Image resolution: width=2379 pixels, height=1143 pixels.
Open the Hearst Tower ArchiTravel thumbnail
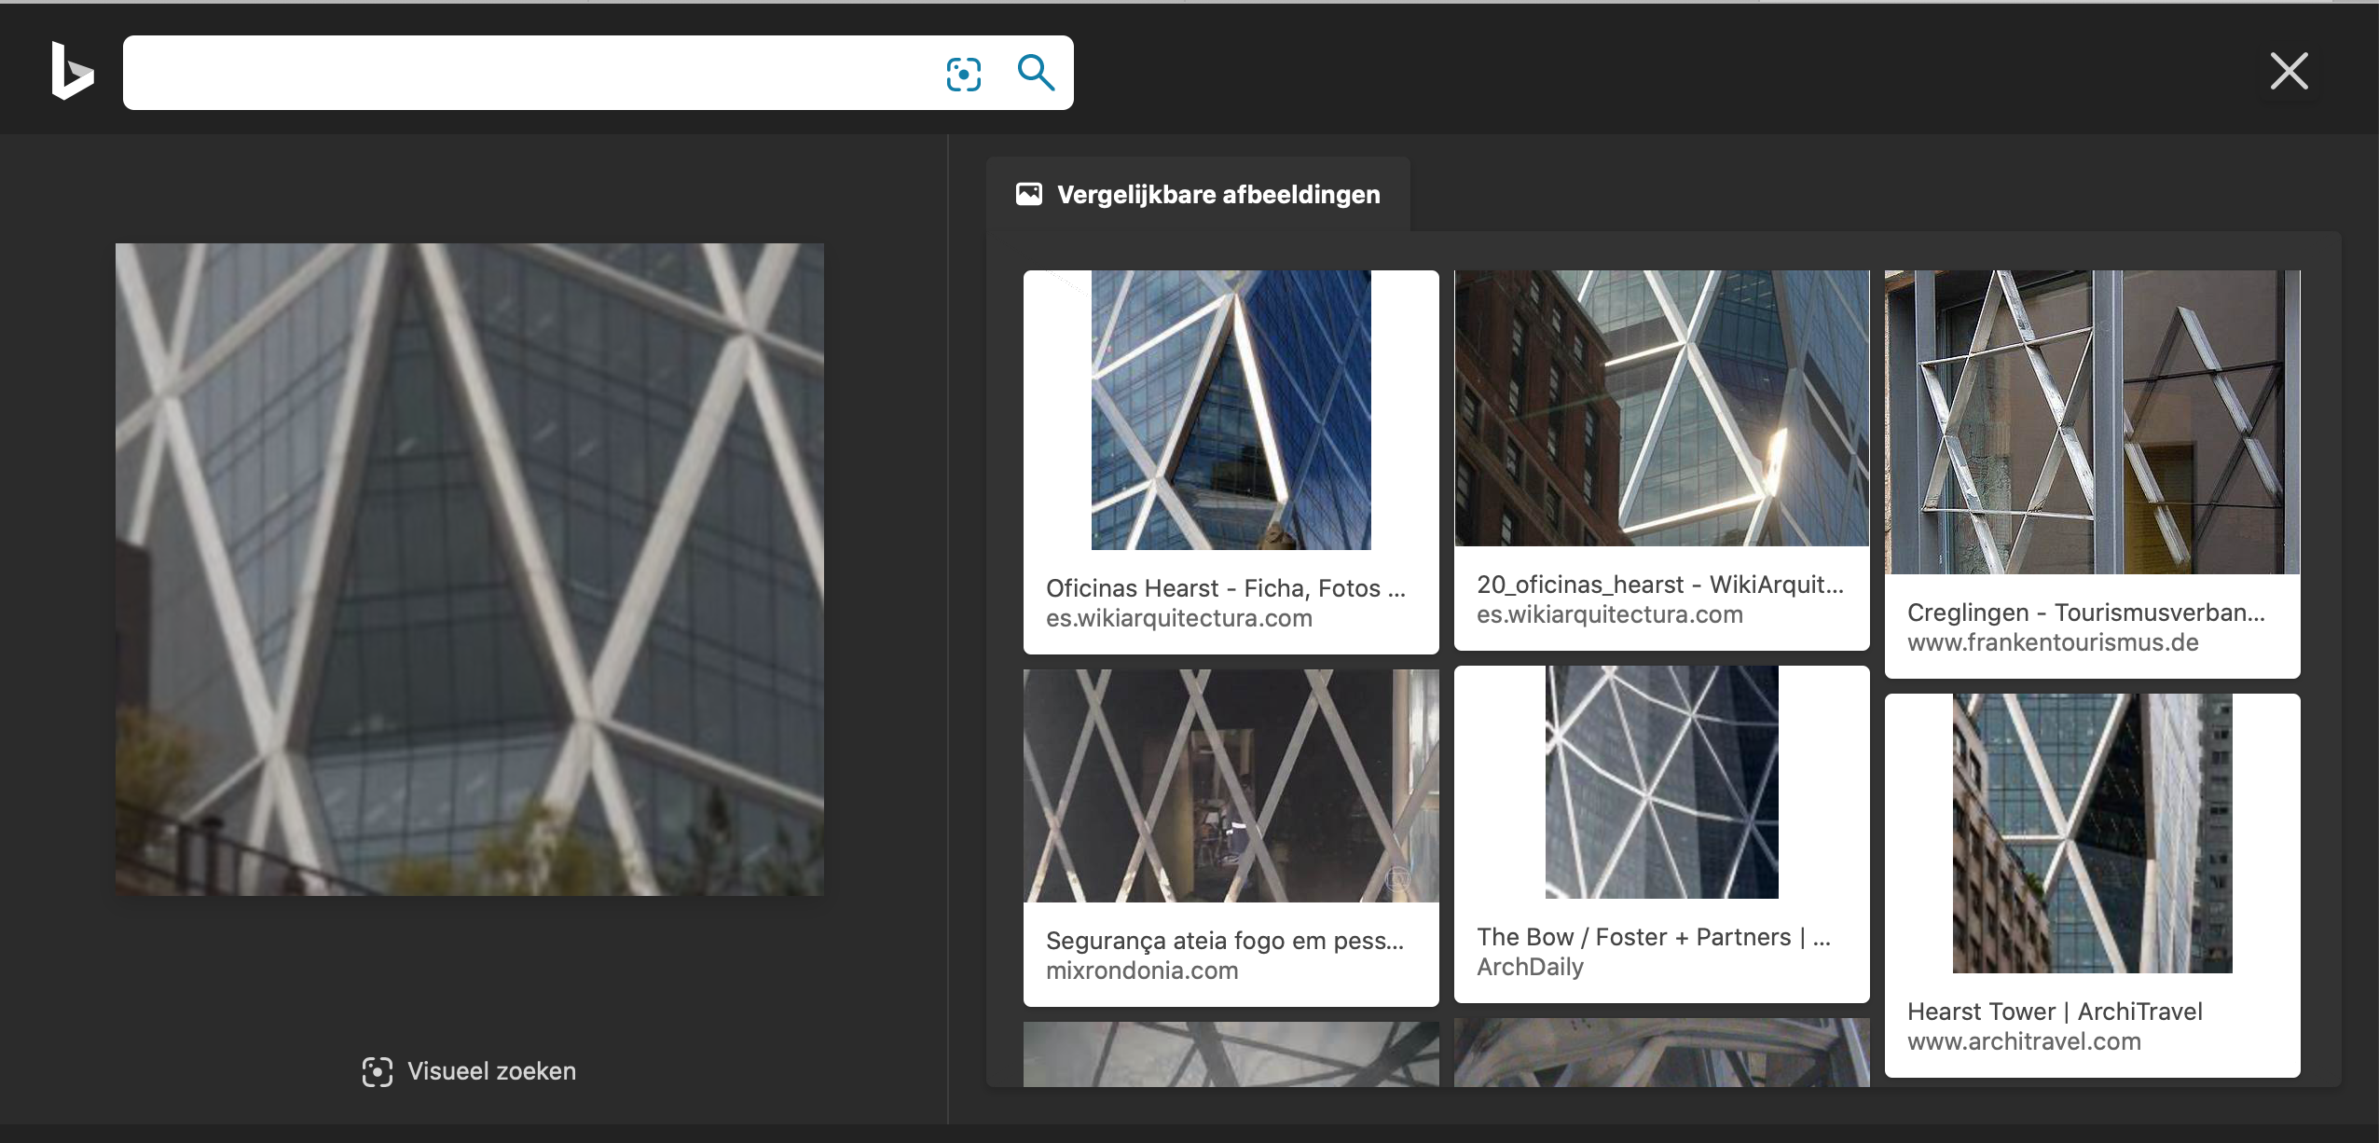tap(2092, 833)
